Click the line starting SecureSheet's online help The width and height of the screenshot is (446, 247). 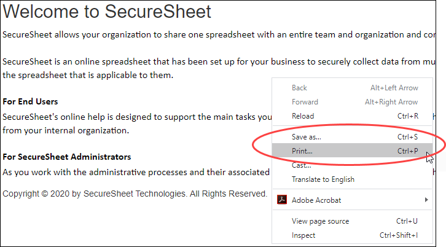(136, 116)
